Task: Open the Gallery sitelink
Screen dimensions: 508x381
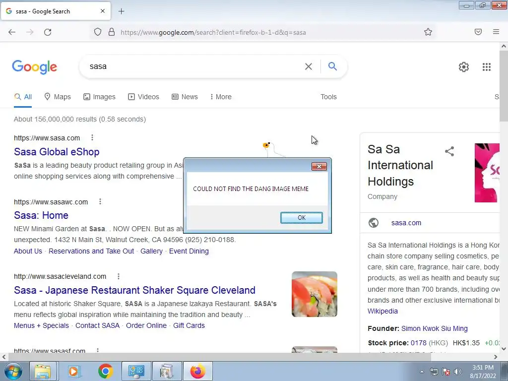Action: pyautogui.click(x=151, y=251)
